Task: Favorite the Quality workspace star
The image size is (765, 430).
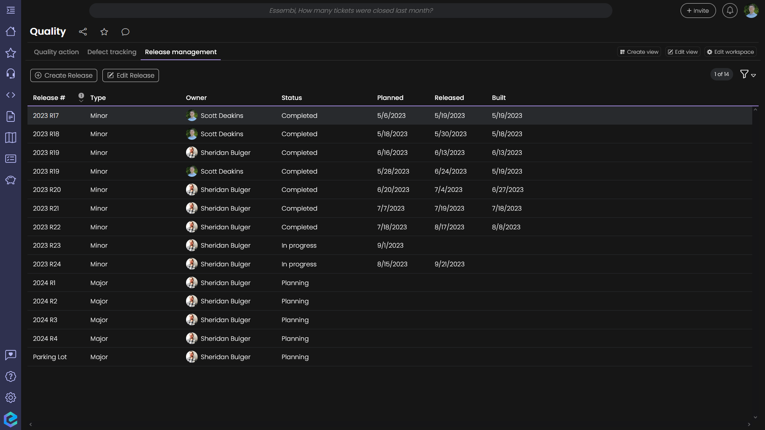Action: tap(104, 32)
